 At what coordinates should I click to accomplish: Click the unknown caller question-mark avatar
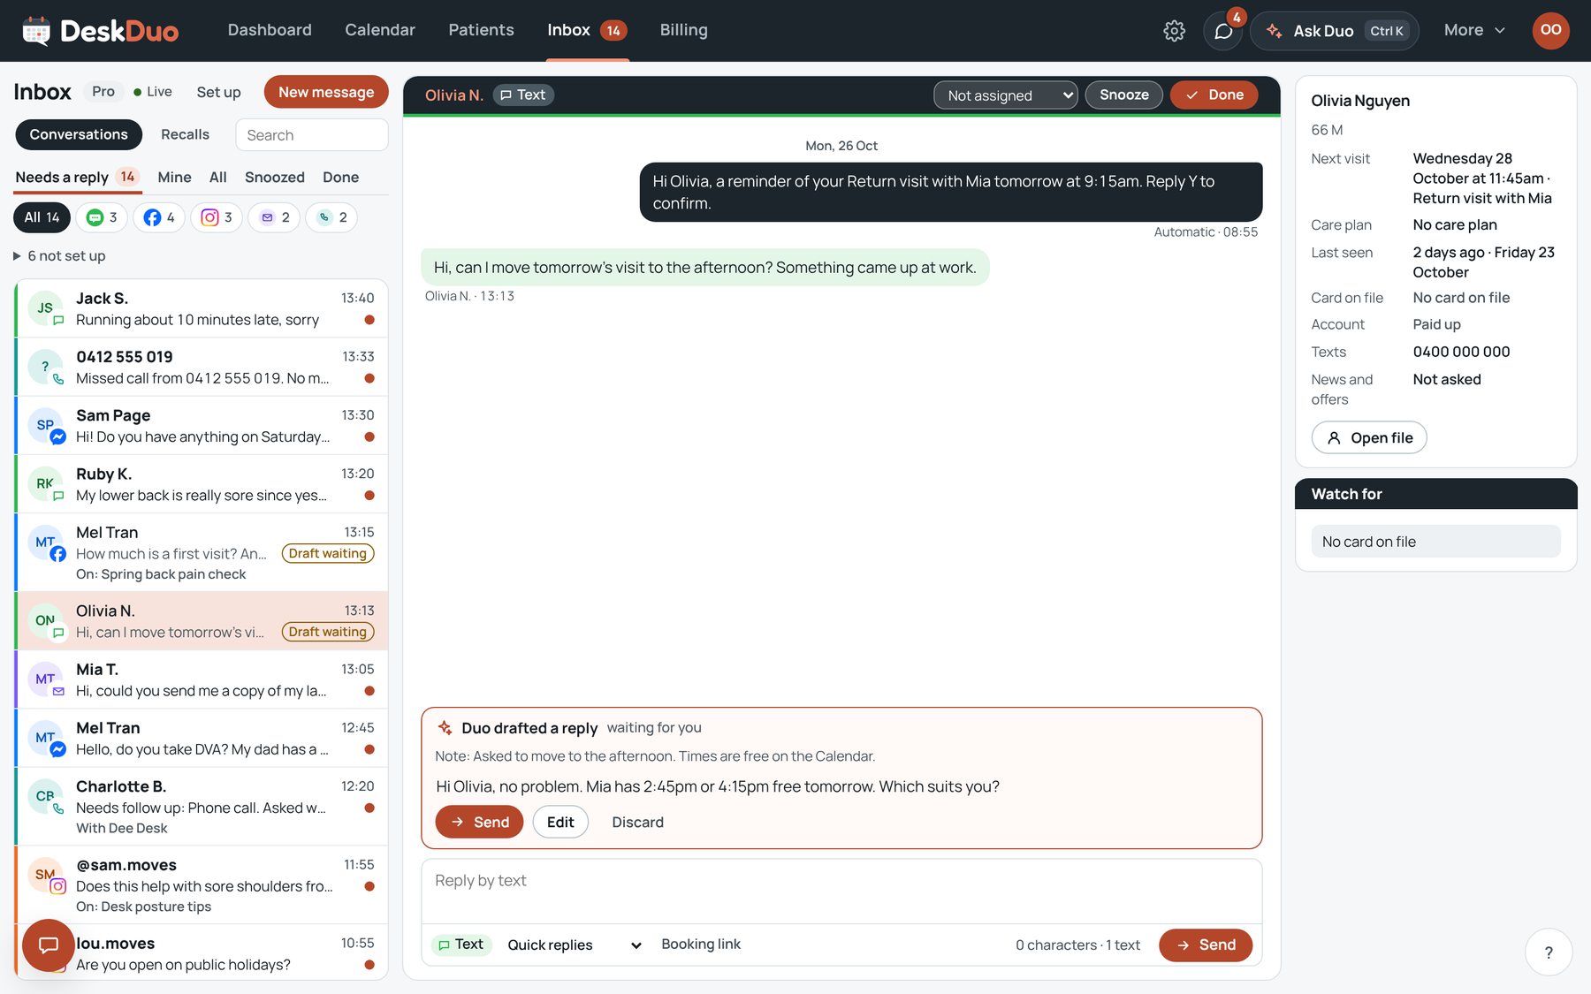click(x=45, y=367)
